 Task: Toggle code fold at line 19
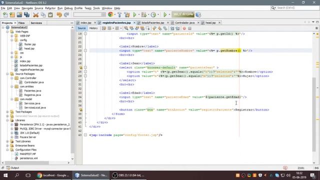click(x=85, y=33)
